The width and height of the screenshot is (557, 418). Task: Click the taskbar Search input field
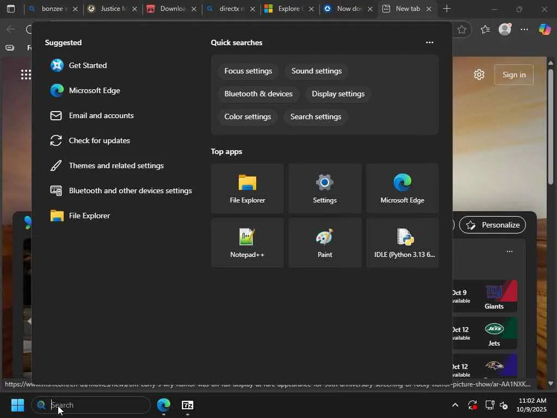pos(91,405)
